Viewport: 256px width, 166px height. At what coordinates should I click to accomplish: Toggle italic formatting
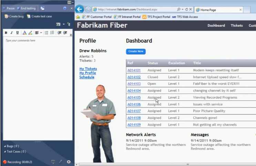coord(11,33)
